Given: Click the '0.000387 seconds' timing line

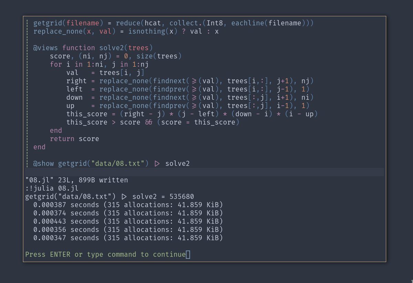Looking at the screenshot, I should click(x=128, y=205).
